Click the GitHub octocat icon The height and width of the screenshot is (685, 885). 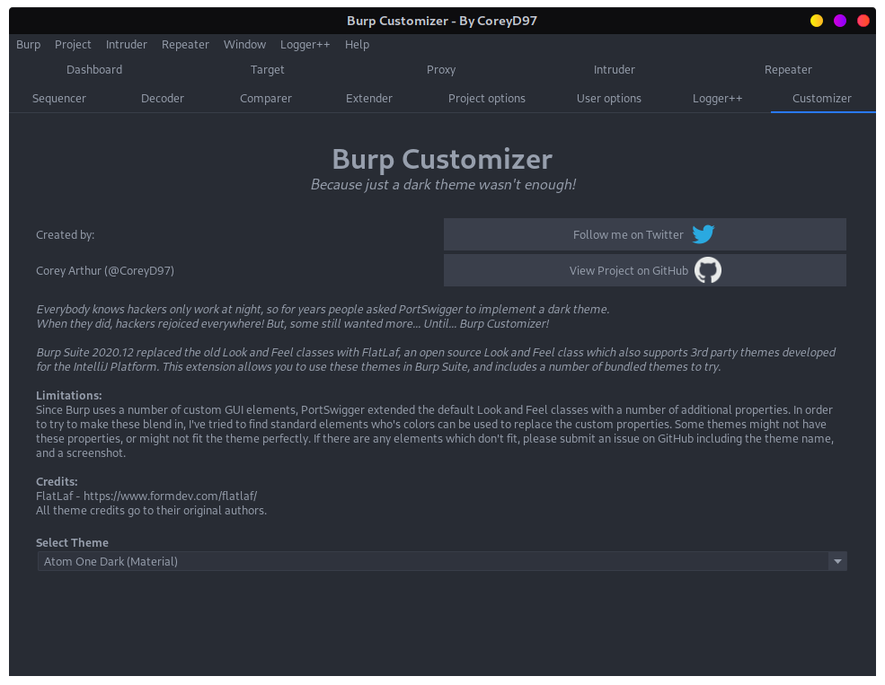point(708,270)
